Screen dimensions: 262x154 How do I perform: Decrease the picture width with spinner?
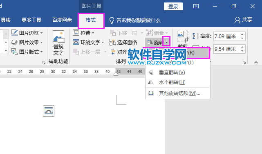[242, 51]
